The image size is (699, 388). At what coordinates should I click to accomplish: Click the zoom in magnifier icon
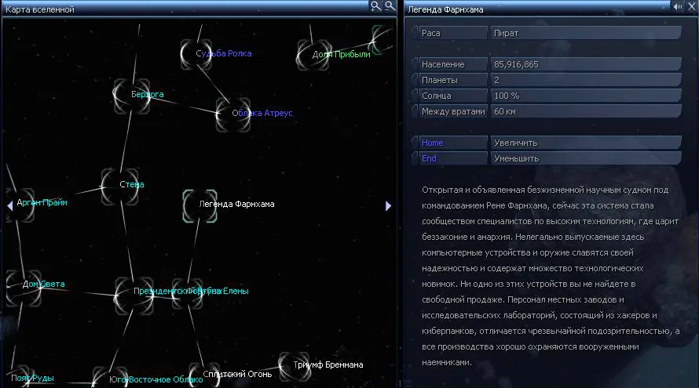click(376, 6)
